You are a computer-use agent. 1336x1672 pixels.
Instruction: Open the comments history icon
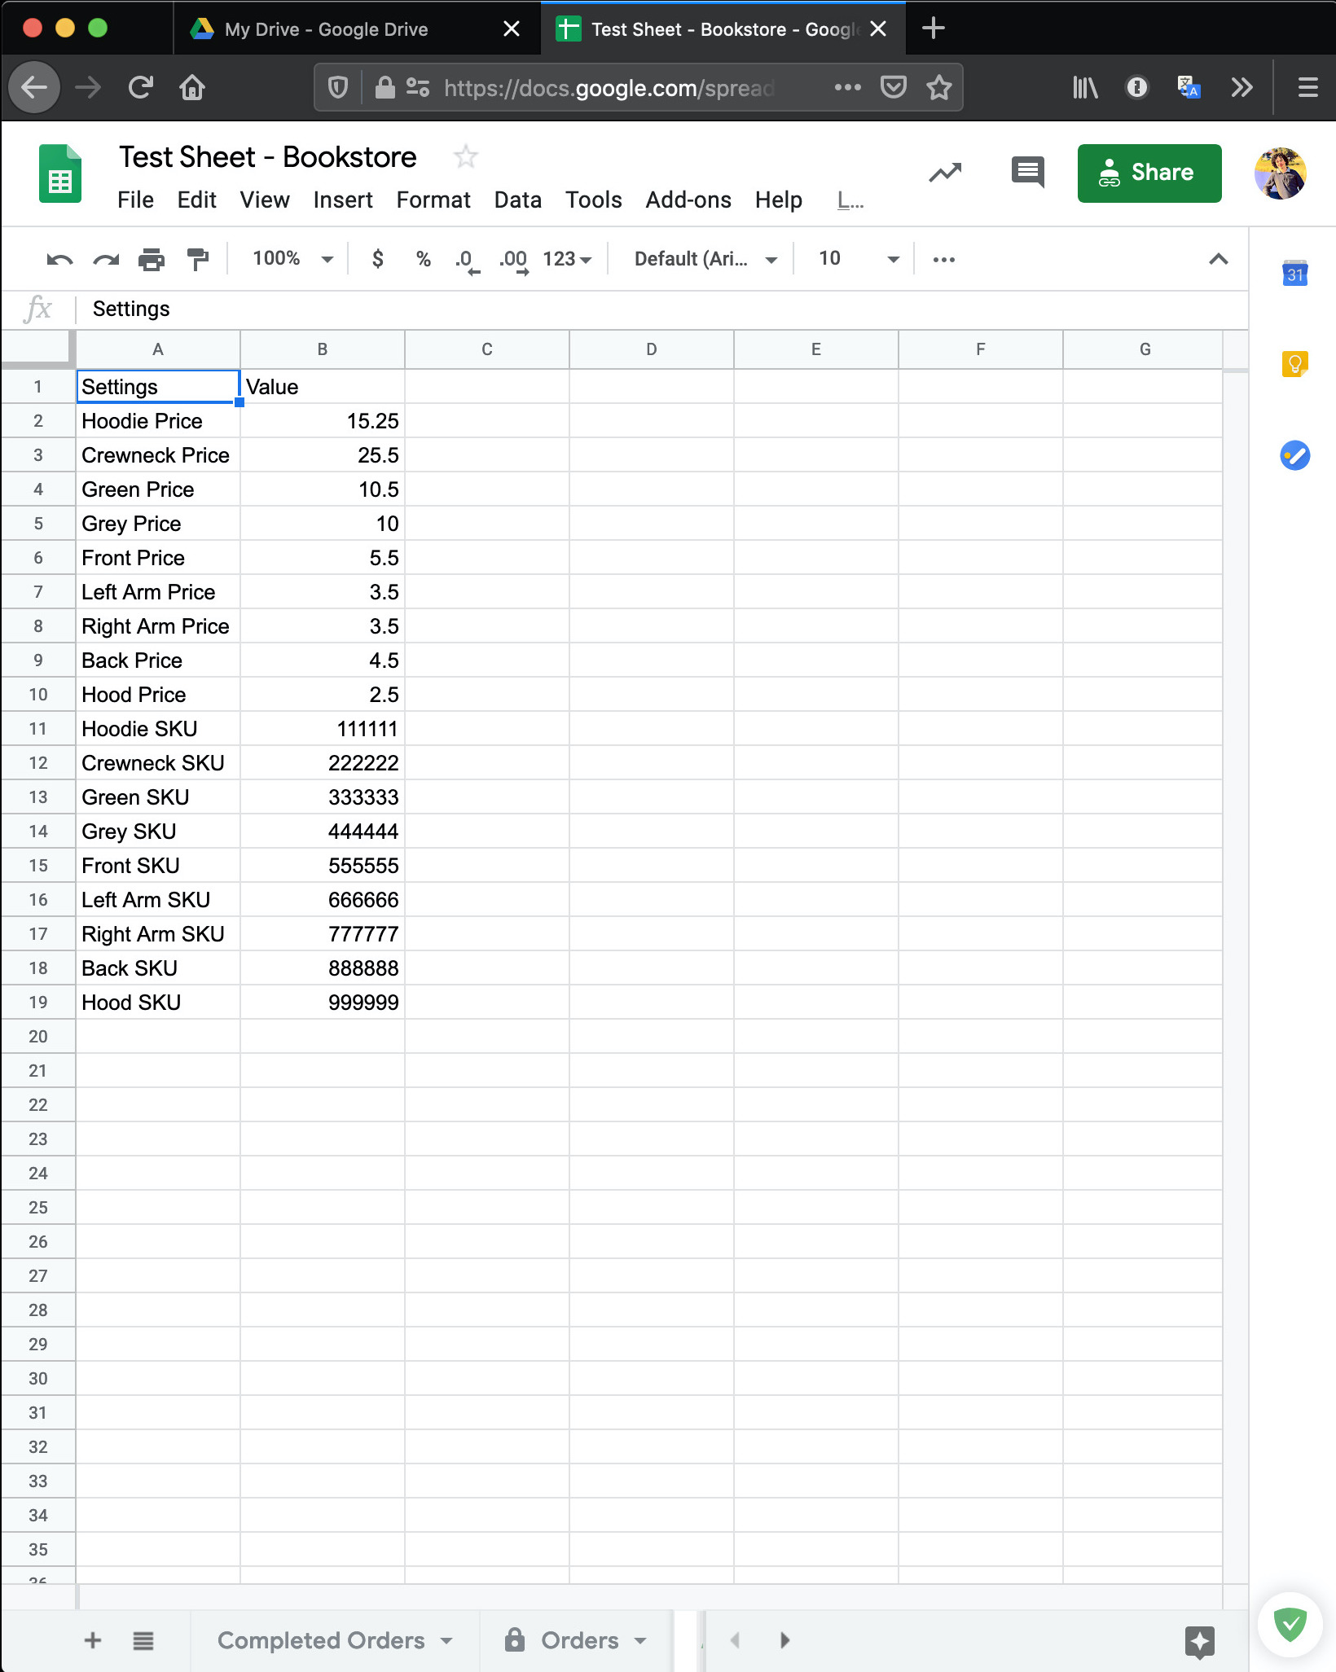pos(1027,173)
